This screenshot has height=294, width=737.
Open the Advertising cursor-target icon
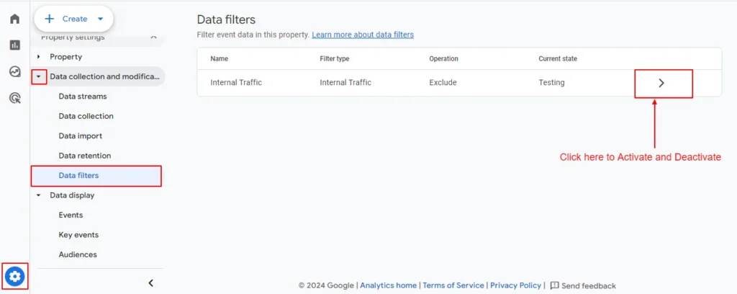pos(15,98)
